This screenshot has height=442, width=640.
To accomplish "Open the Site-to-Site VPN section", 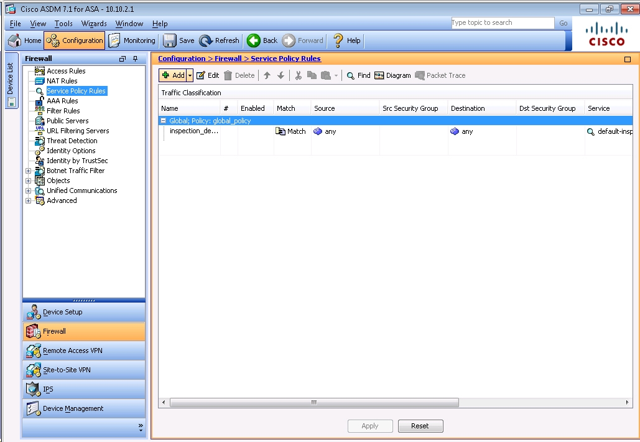I will click(x=84, y=370).
